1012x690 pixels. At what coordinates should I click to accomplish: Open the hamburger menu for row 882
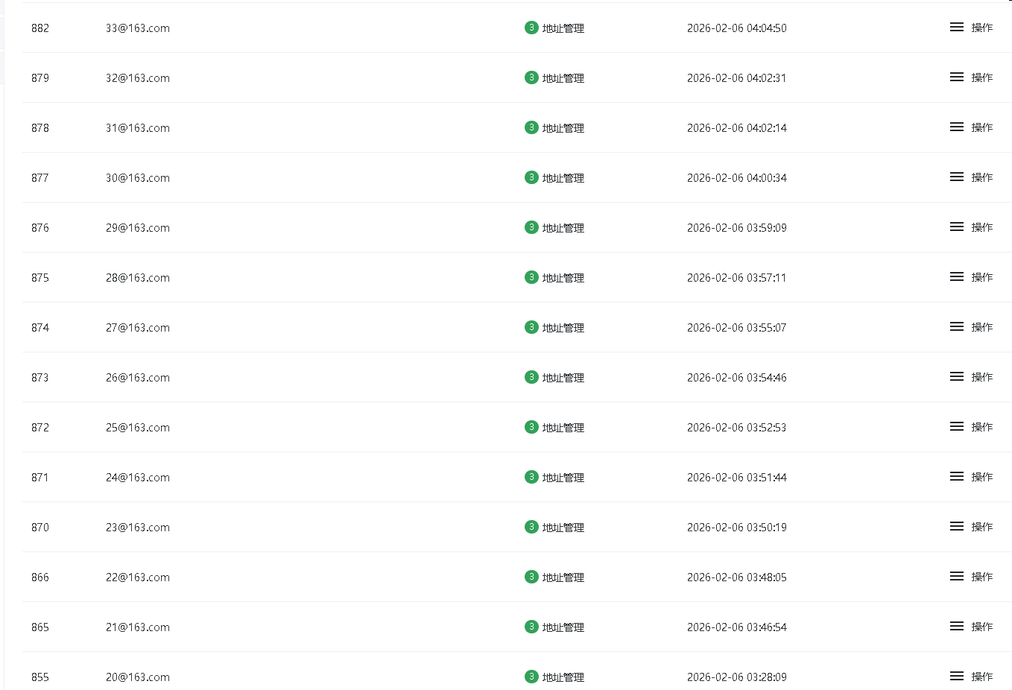pyautogui.click(x=957, y=28)
